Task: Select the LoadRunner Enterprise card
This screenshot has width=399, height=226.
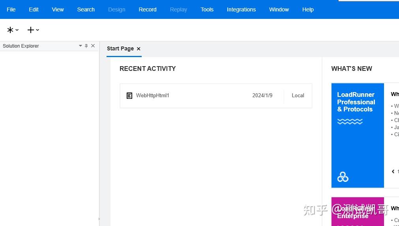Action: pos(358,212)
